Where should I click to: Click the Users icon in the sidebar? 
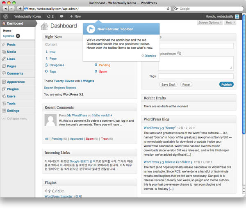[4, 96]
